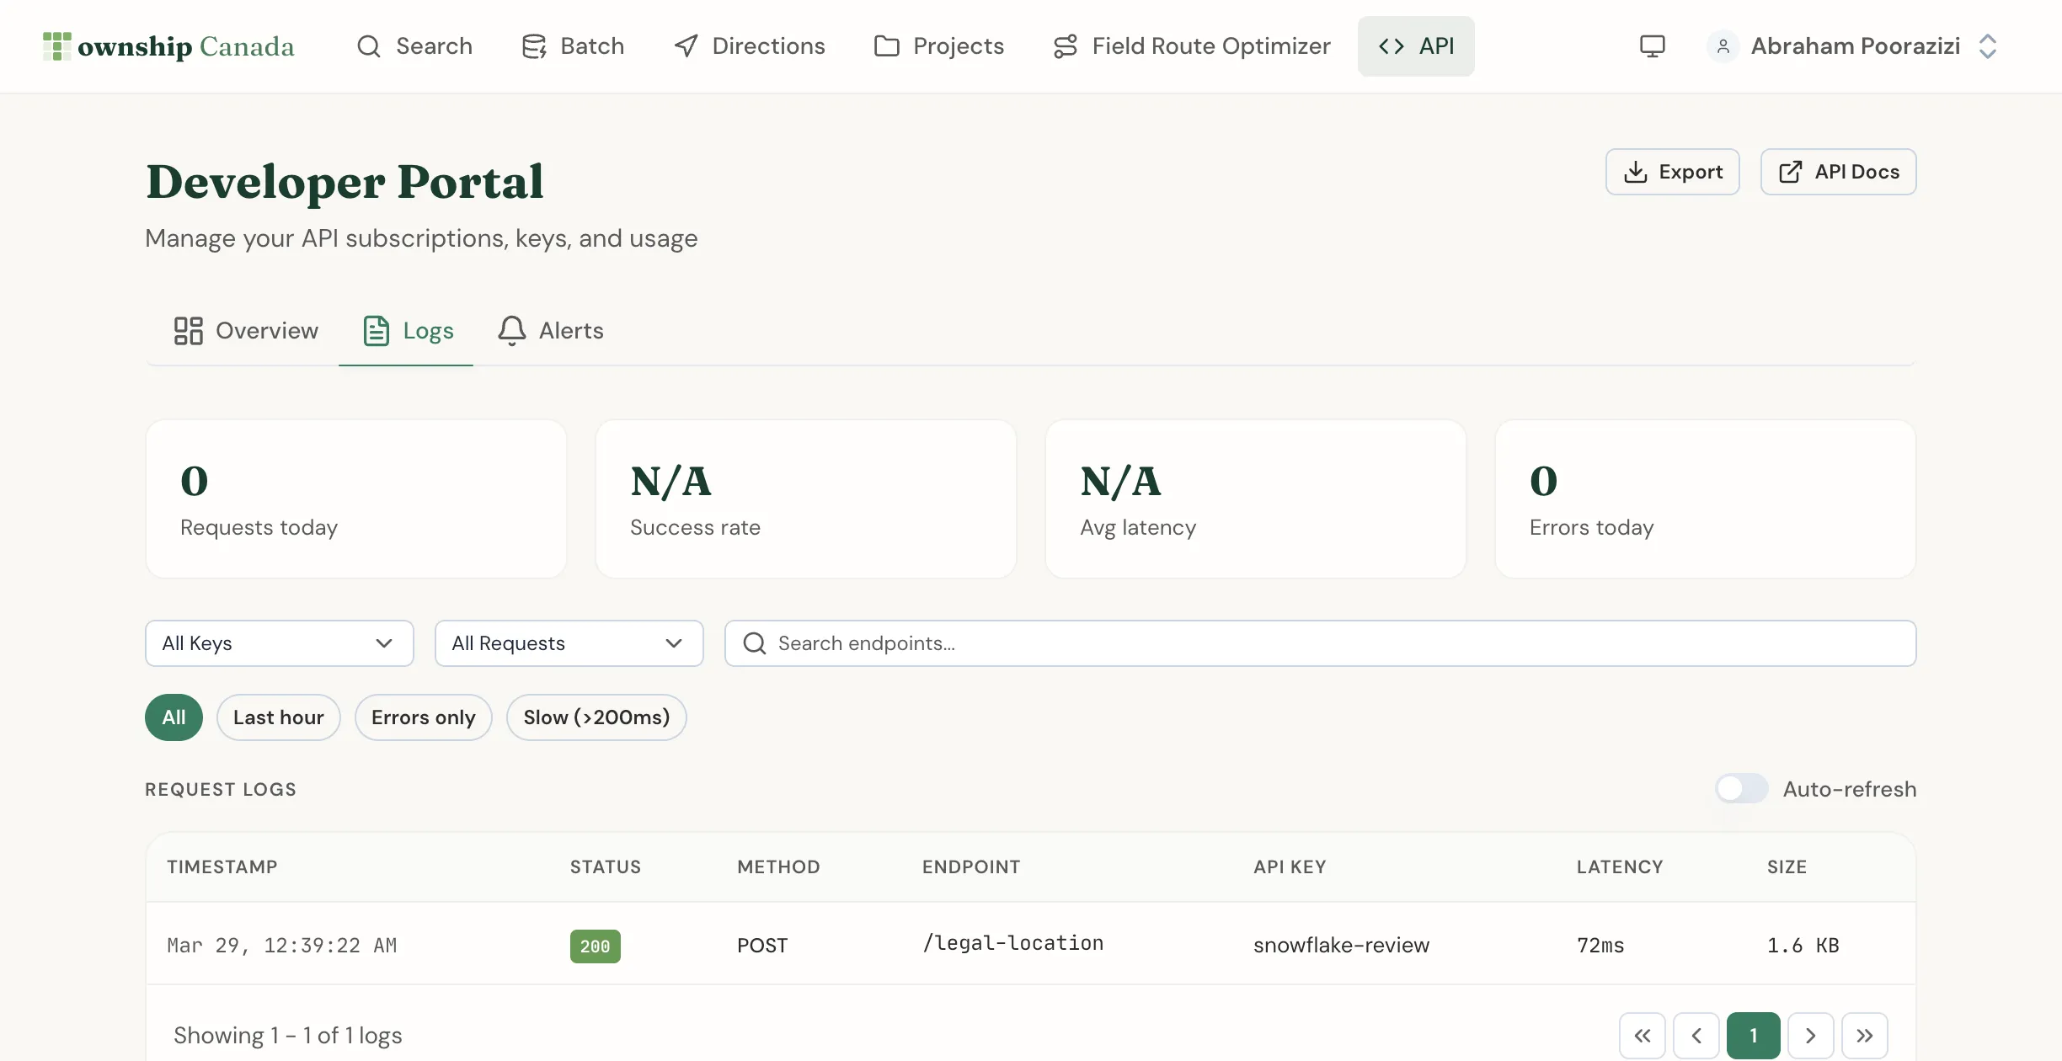This screenshot has height=1061, width=2062.
Task: Click the snowflake-review API key cell
Action: (x=1341, y=946)
